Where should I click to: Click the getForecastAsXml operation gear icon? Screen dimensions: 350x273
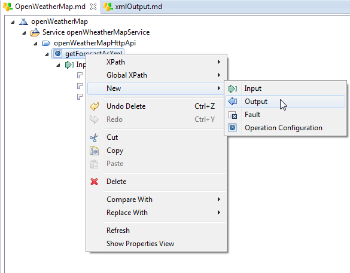click(58, 54)
